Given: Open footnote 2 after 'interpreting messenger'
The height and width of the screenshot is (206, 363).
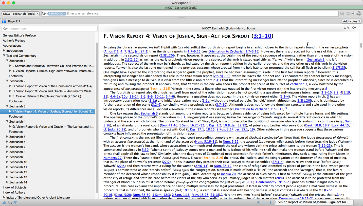Looking at the screenshot, I should [326, 88].
